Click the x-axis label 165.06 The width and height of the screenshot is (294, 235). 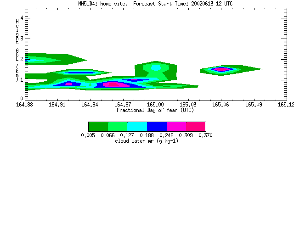coord(220,105)
